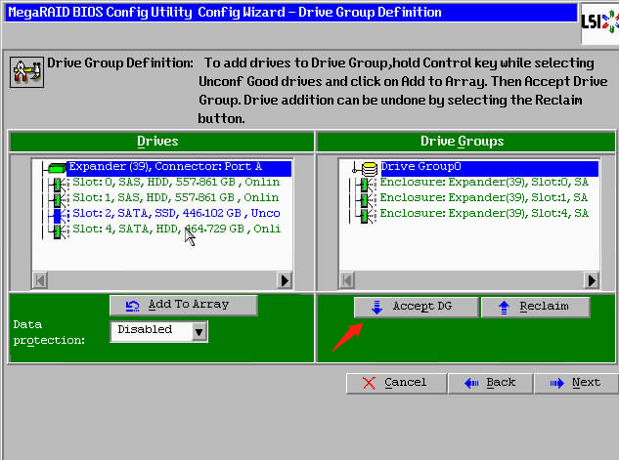Click drive icon beside Enclosure Slot:1
Image resolution: width=619 pixels, height=460 pixels.
367,200
